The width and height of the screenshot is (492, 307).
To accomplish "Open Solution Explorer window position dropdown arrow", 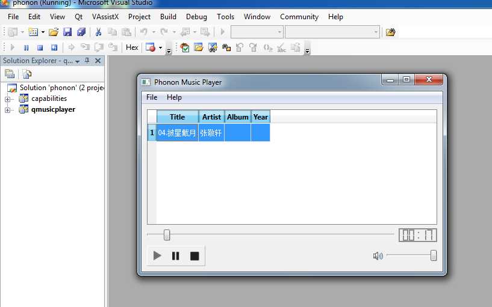I will (x=77, y=62).
